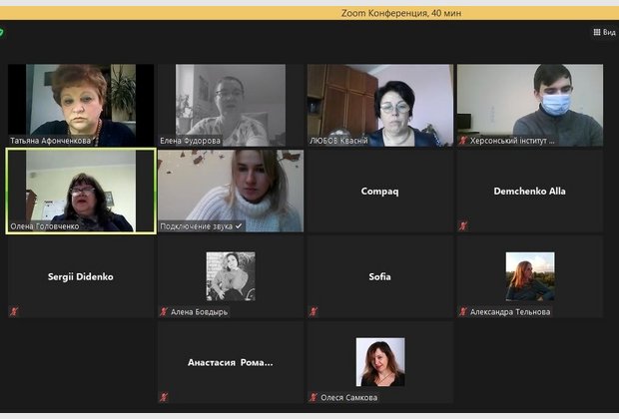
Task: Select Елена Фудорова video tile
Action: click(x=231, y=105)
